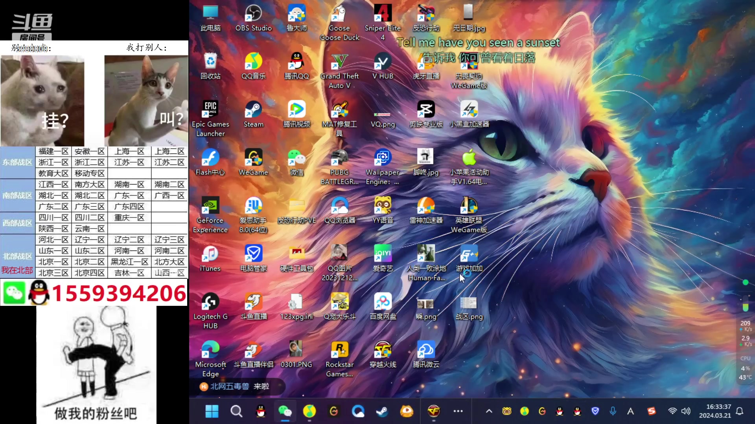Open 百度网盘 desktop icon

pyautogui.click(x=383, y=306)
